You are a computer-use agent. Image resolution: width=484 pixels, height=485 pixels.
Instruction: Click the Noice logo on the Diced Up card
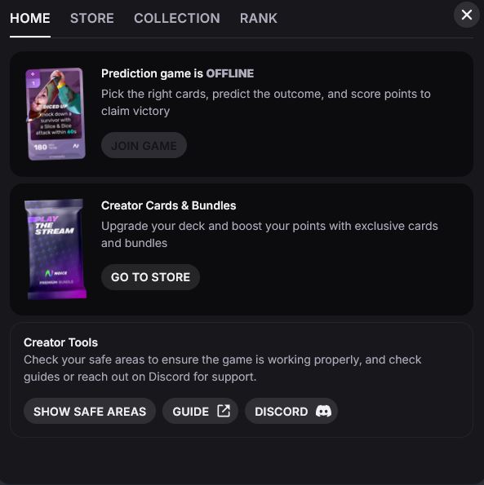[76, 146]
